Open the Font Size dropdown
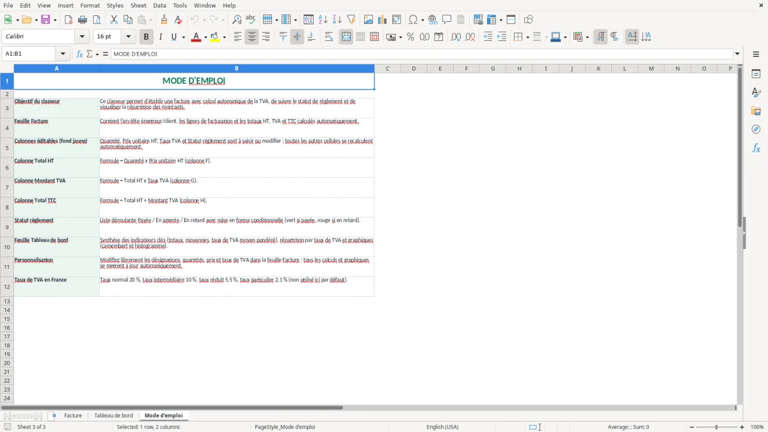 point(128,37)
